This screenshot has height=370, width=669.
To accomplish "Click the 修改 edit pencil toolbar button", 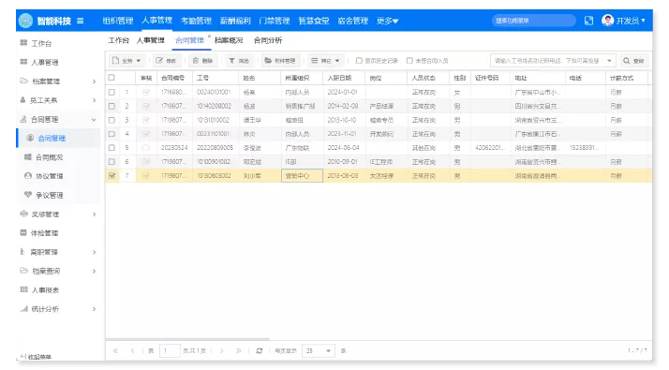I will (x=167, y=61).
